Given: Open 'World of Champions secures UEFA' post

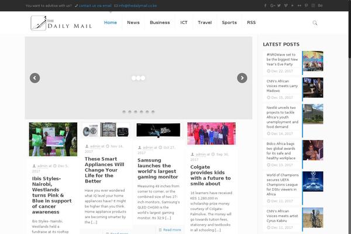Looking at the screenshot, I should 283,184.
